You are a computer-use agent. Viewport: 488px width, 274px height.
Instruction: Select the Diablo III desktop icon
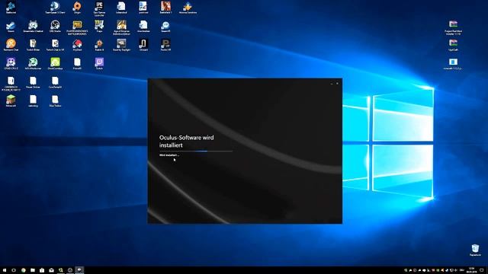99,45
